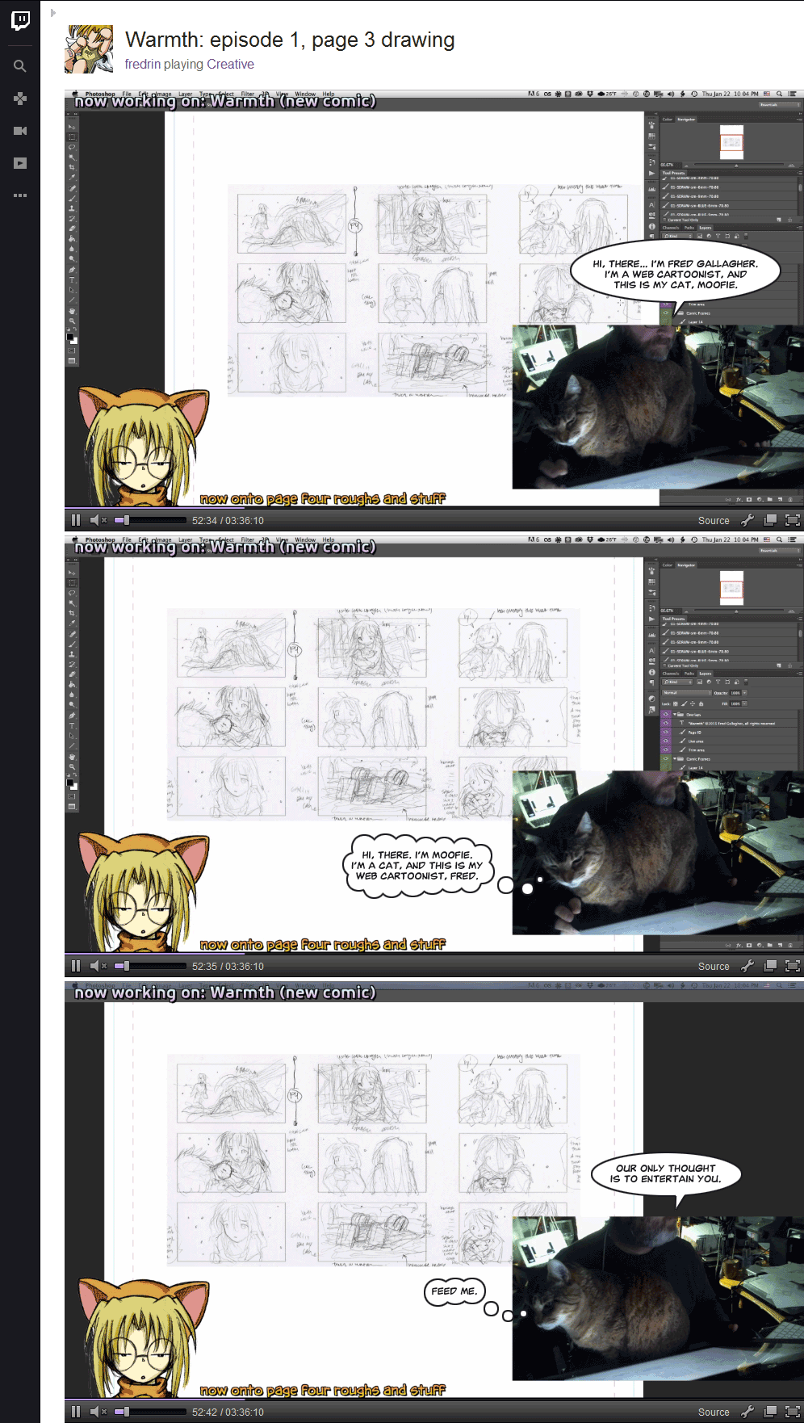The height and width of the screenshot is (1423, 804).
Task: Open search in the Twitch sidebar
Action: coord(20,66)
